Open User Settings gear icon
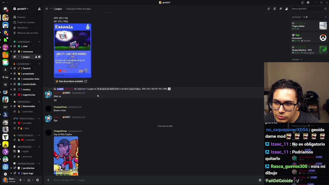This screenshot has height=185, width=329. [38, 180]
